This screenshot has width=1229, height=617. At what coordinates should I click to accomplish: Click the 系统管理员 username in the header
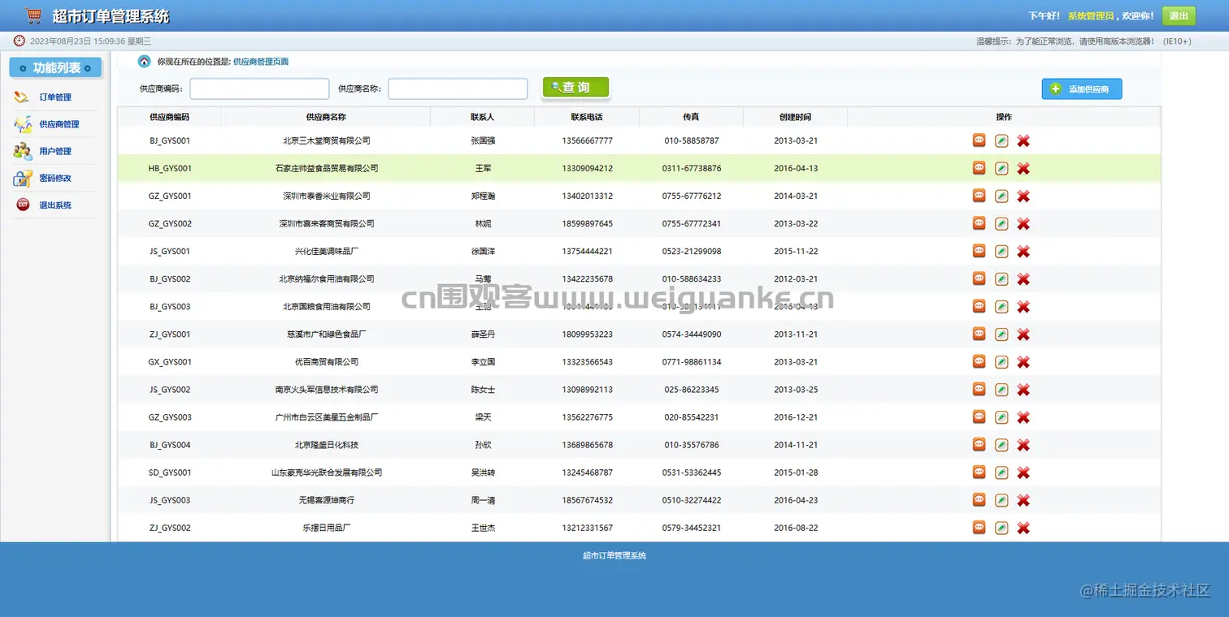1091,15
